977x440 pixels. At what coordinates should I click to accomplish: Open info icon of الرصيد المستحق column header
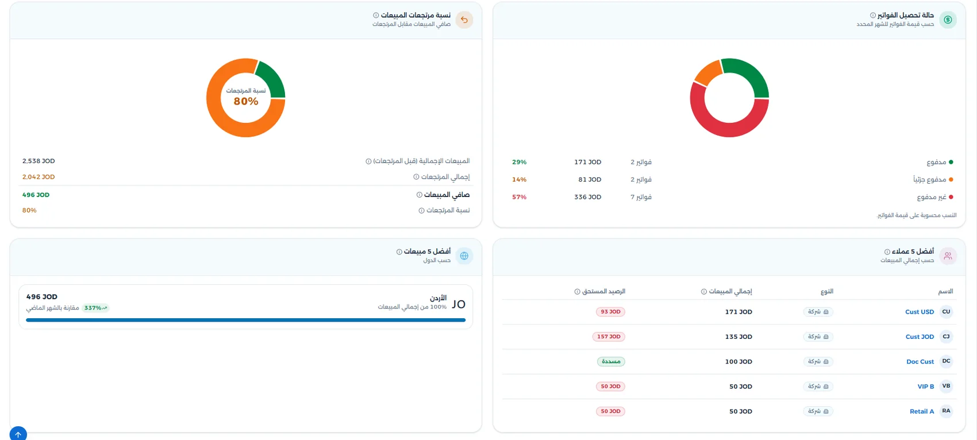pos(577,292)
